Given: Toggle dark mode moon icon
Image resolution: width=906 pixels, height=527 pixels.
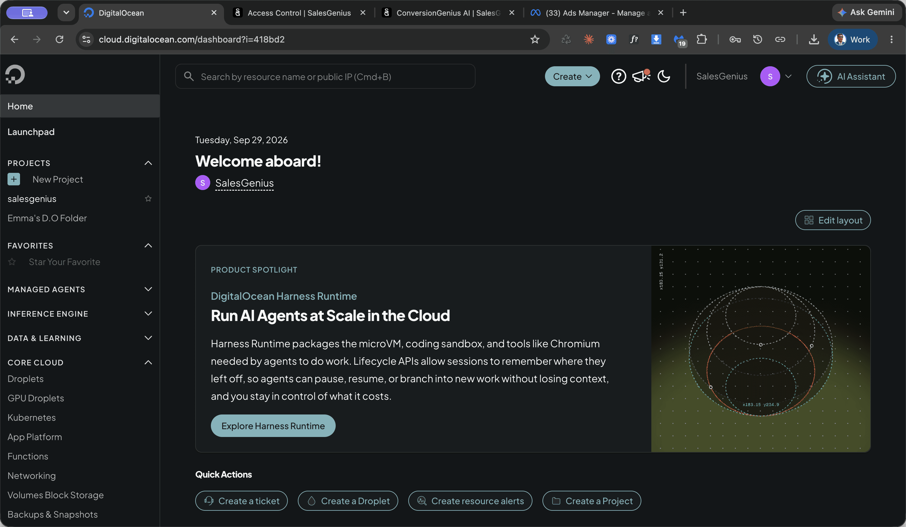Looking at the screenshot, I should pos(664,76).
